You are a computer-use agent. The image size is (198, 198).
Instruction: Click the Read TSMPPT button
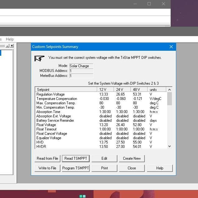tap(76, 158)
